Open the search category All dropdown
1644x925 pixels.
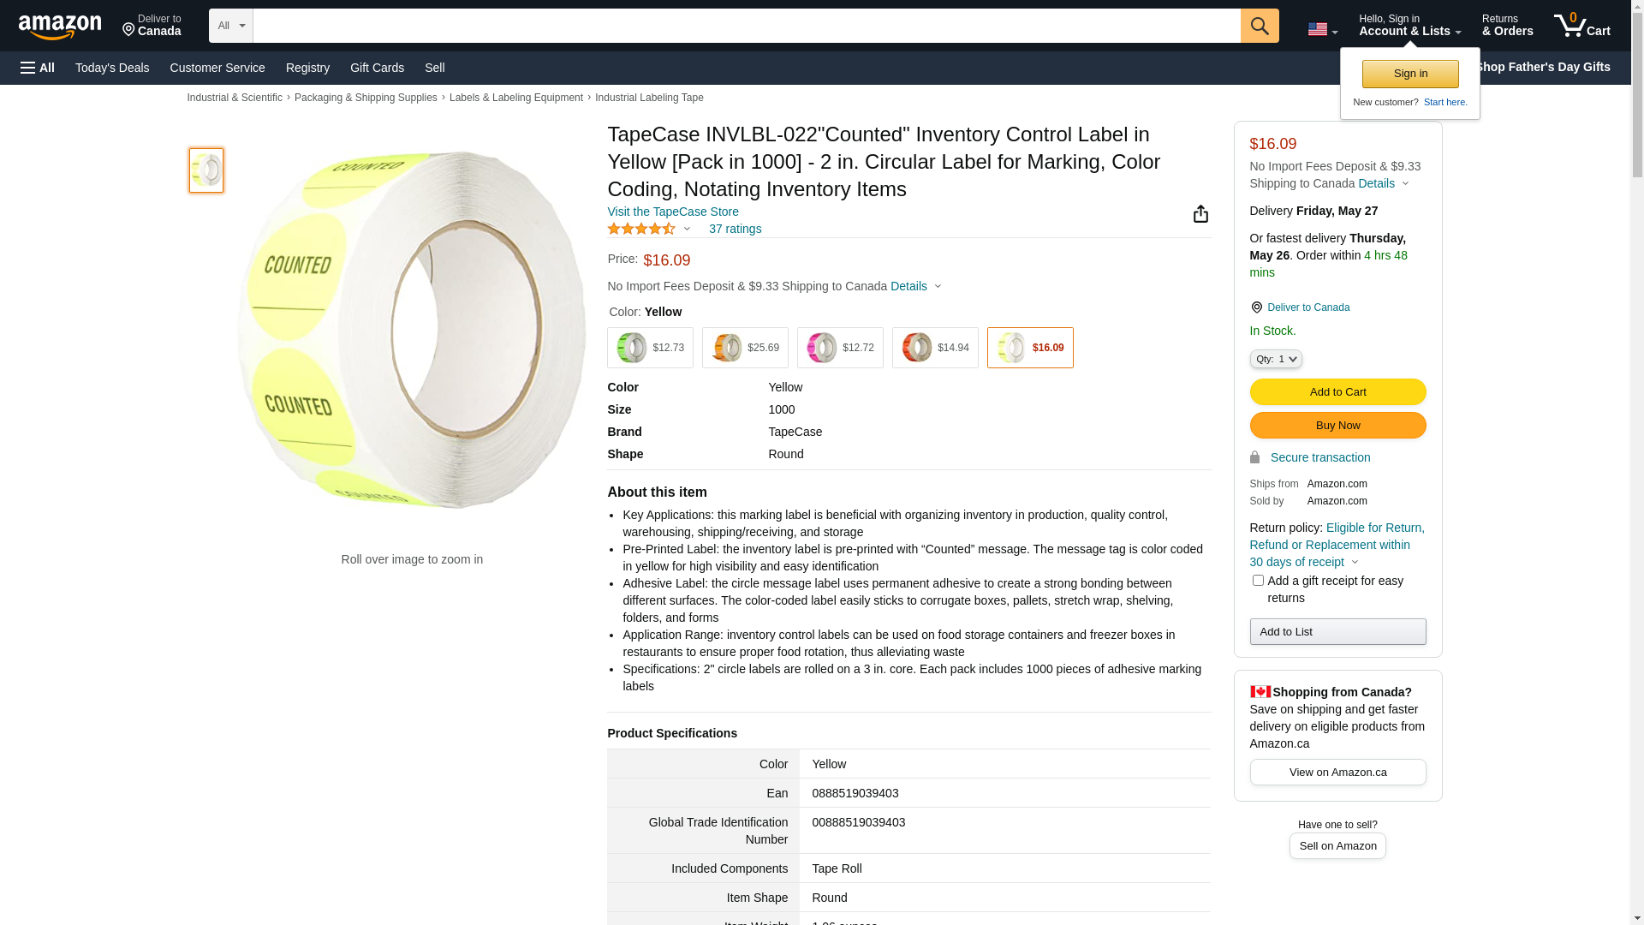(x=231, y=26)
